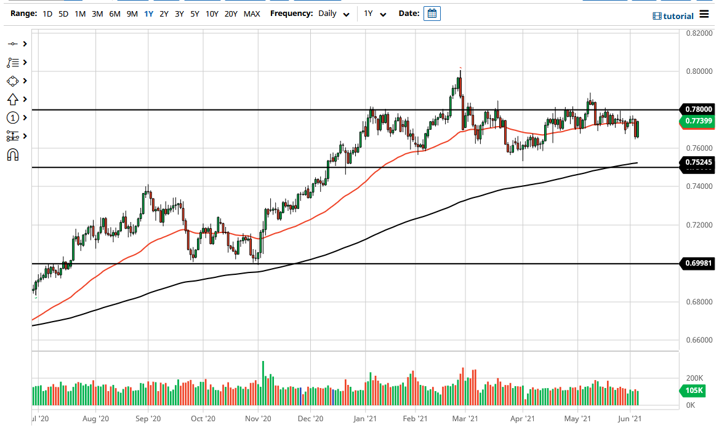This screenshot has height=428, width=719.
Task: Pick the up arrow marker tool
Action: [x=13, y=100]
